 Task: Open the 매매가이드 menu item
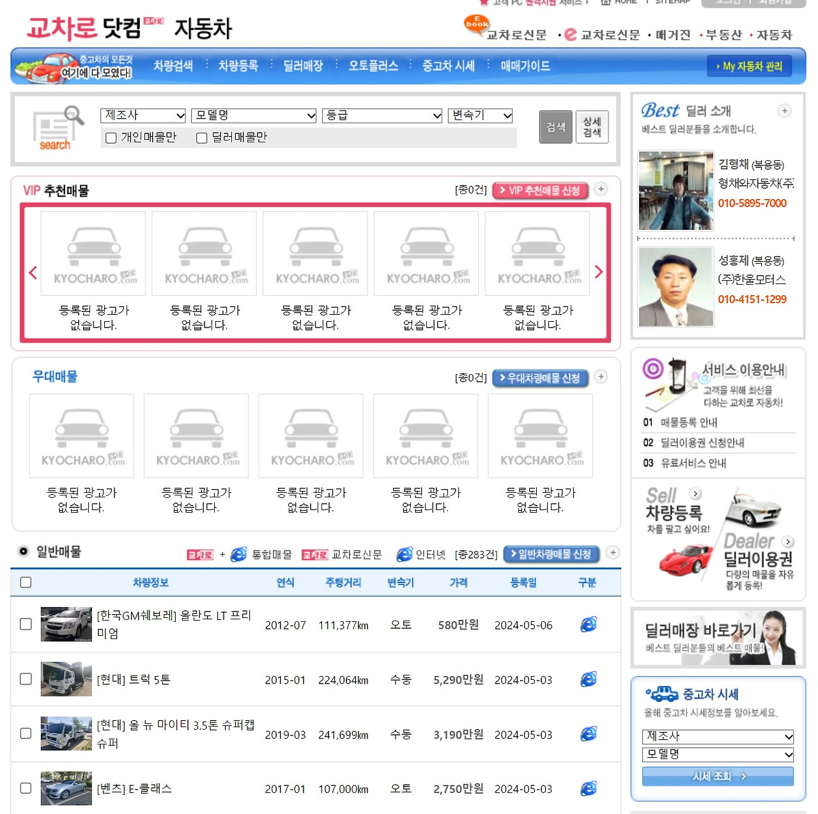(525, 66)
